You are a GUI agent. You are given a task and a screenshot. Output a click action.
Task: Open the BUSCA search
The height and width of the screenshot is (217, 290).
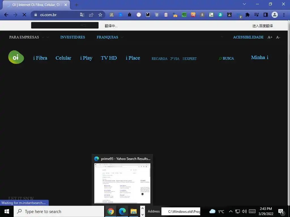coord(226,58)
